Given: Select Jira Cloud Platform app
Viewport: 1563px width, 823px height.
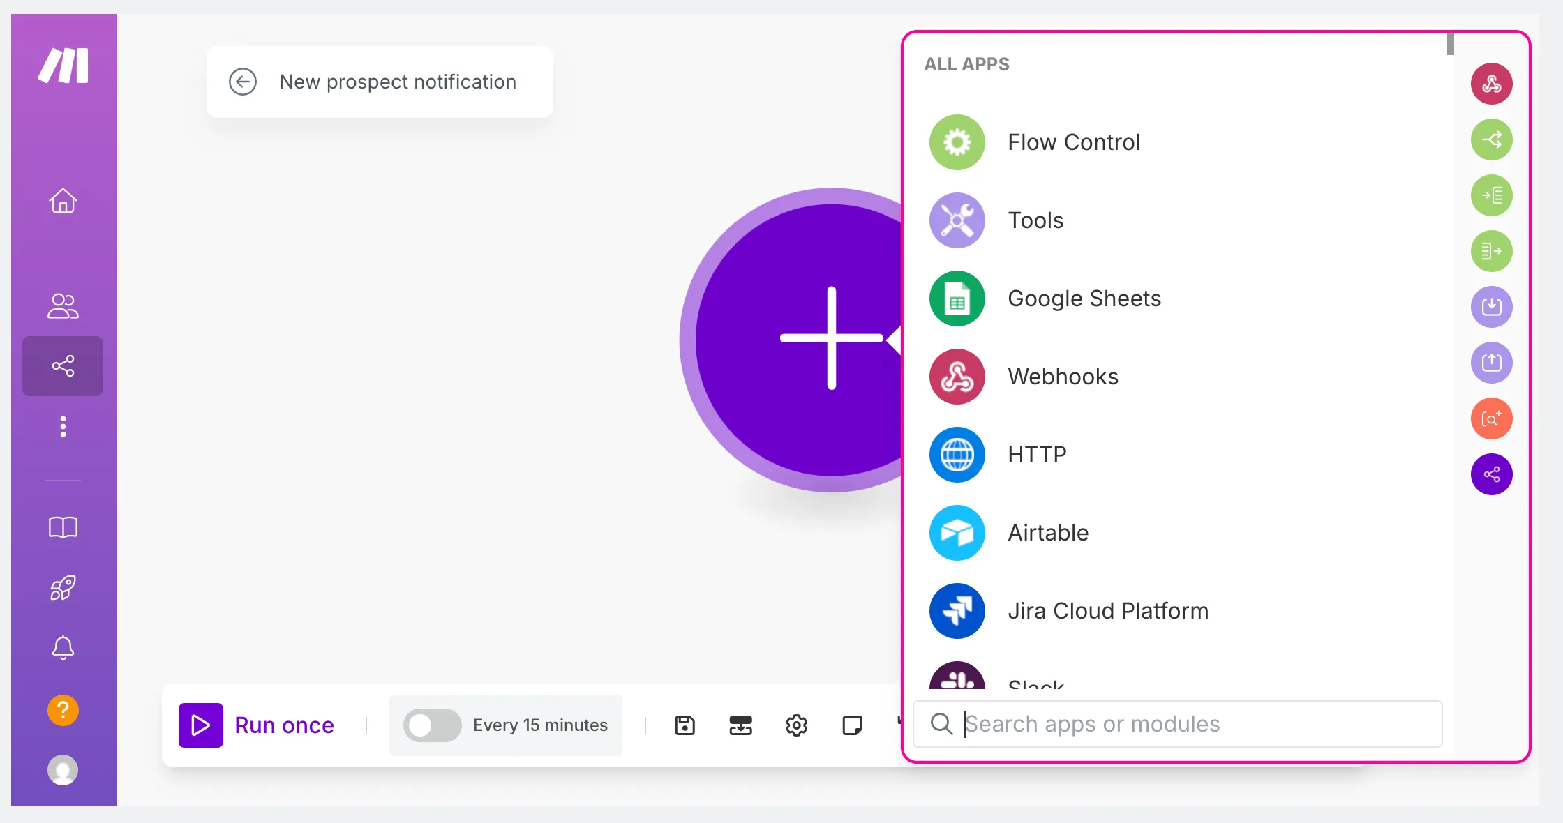Looking at the screenshot, I should tap(1179, 611).
